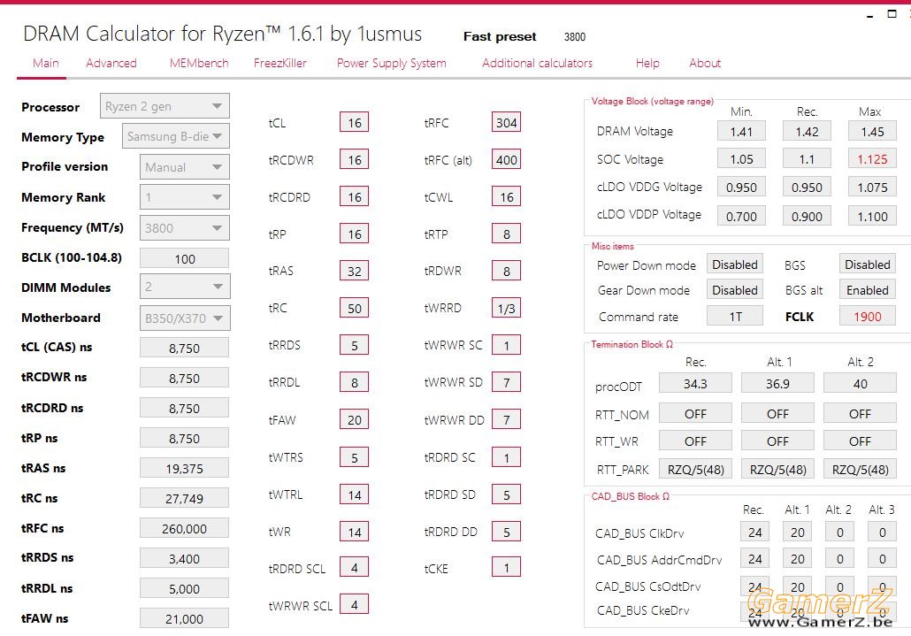Click the tWTRL value box

click(355, 494)
